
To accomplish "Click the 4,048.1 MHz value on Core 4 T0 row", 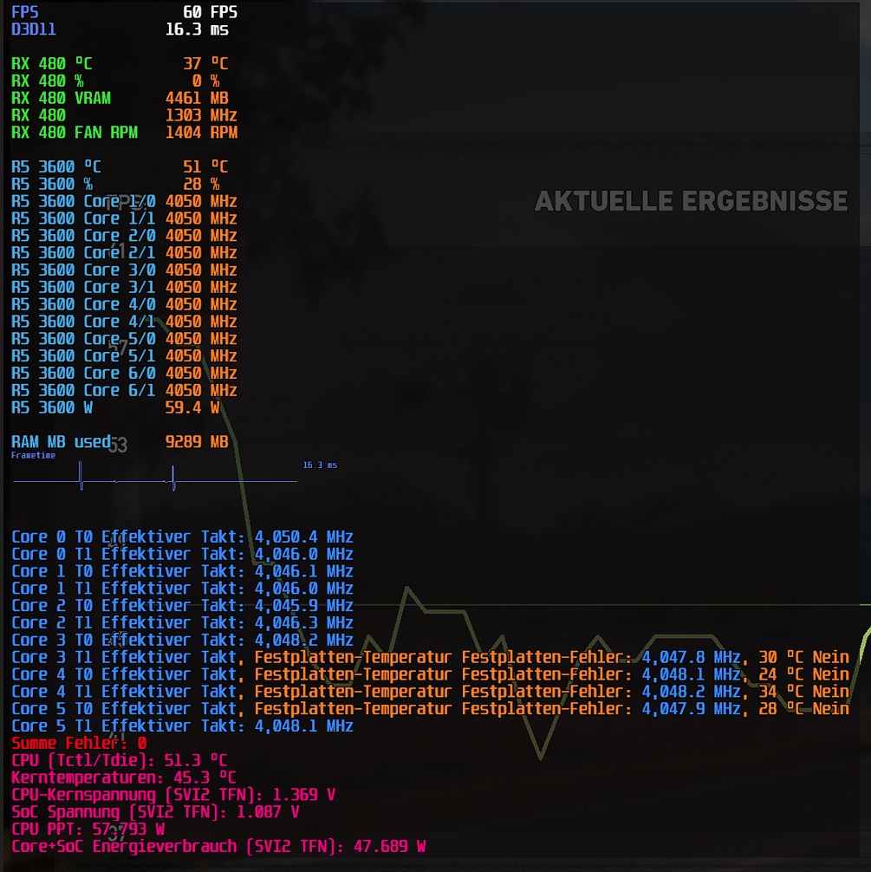I will pyautogui.click(x=692, y=675).
